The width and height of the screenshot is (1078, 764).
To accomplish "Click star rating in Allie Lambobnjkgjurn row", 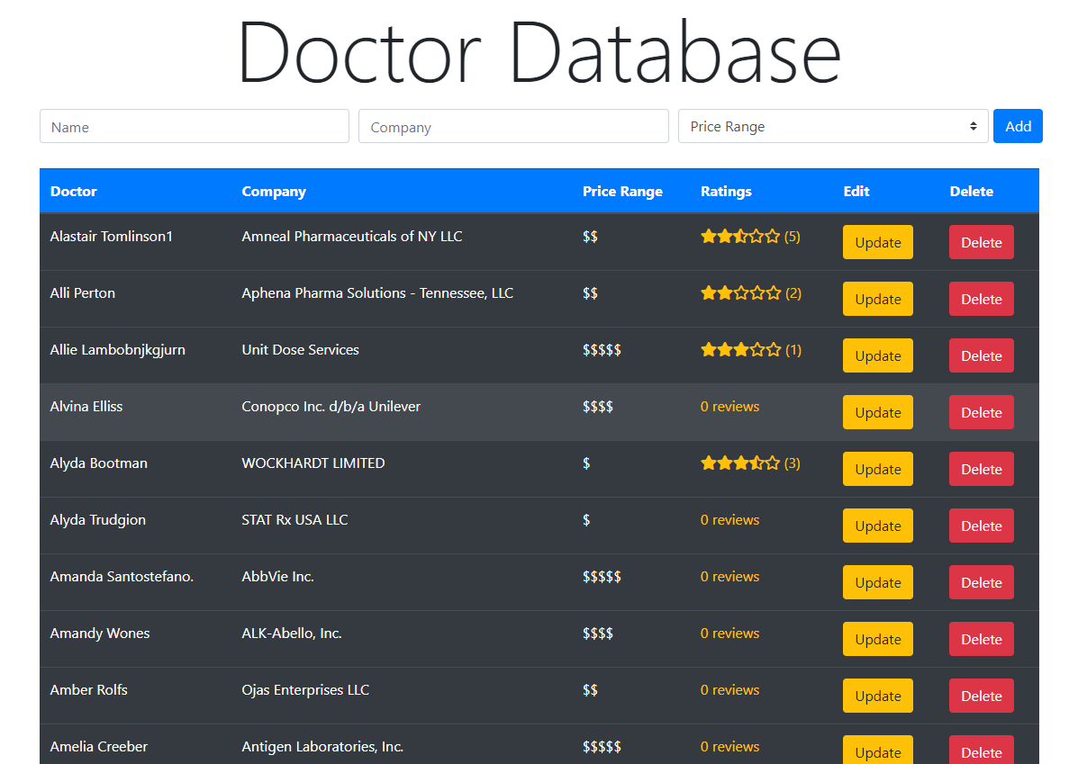I will tap(740, 350).
